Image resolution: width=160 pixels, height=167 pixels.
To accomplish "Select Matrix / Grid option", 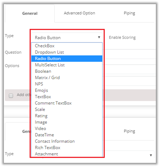I will pos(47,77).
